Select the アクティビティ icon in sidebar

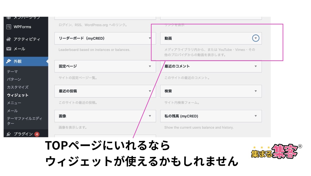tap(8, 39)
